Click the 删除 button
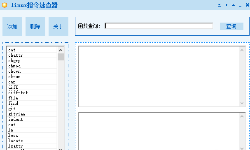Screen dimensions: 250x150 pyautogui.click(x=35, y=26)
